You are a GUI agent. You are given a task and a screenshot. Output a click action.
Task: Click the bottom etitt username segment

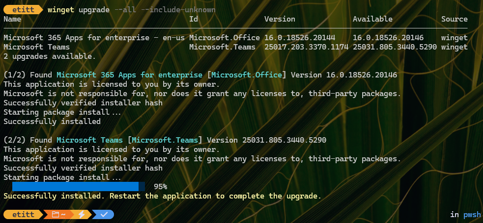[24, 214]
